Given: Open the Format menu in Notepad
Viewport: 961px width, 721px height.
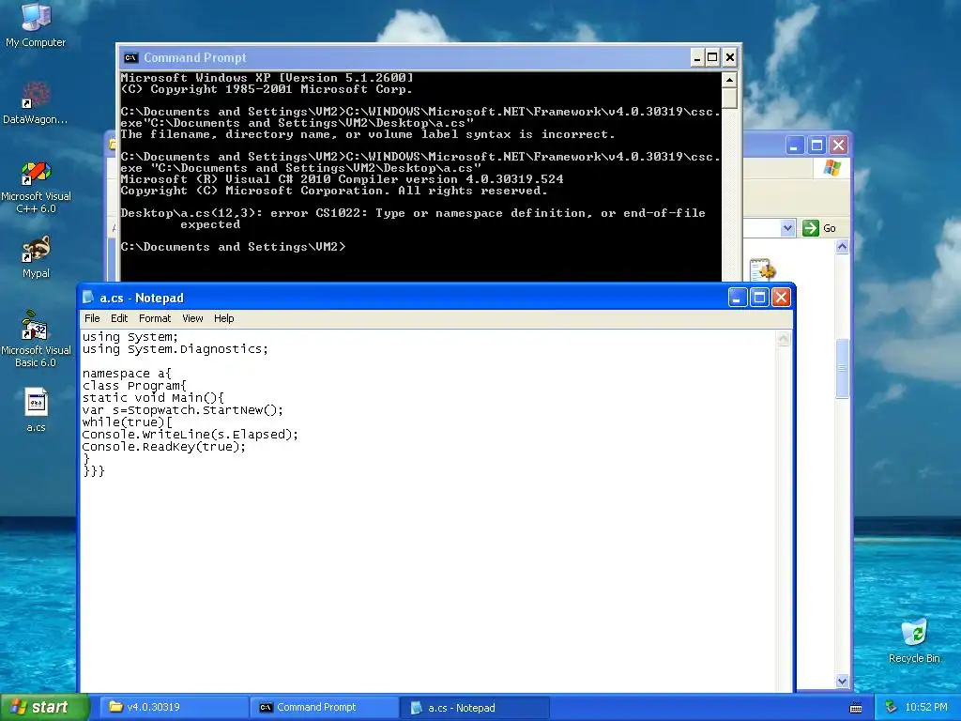Looking at the screenshot, I should (155, 318).
